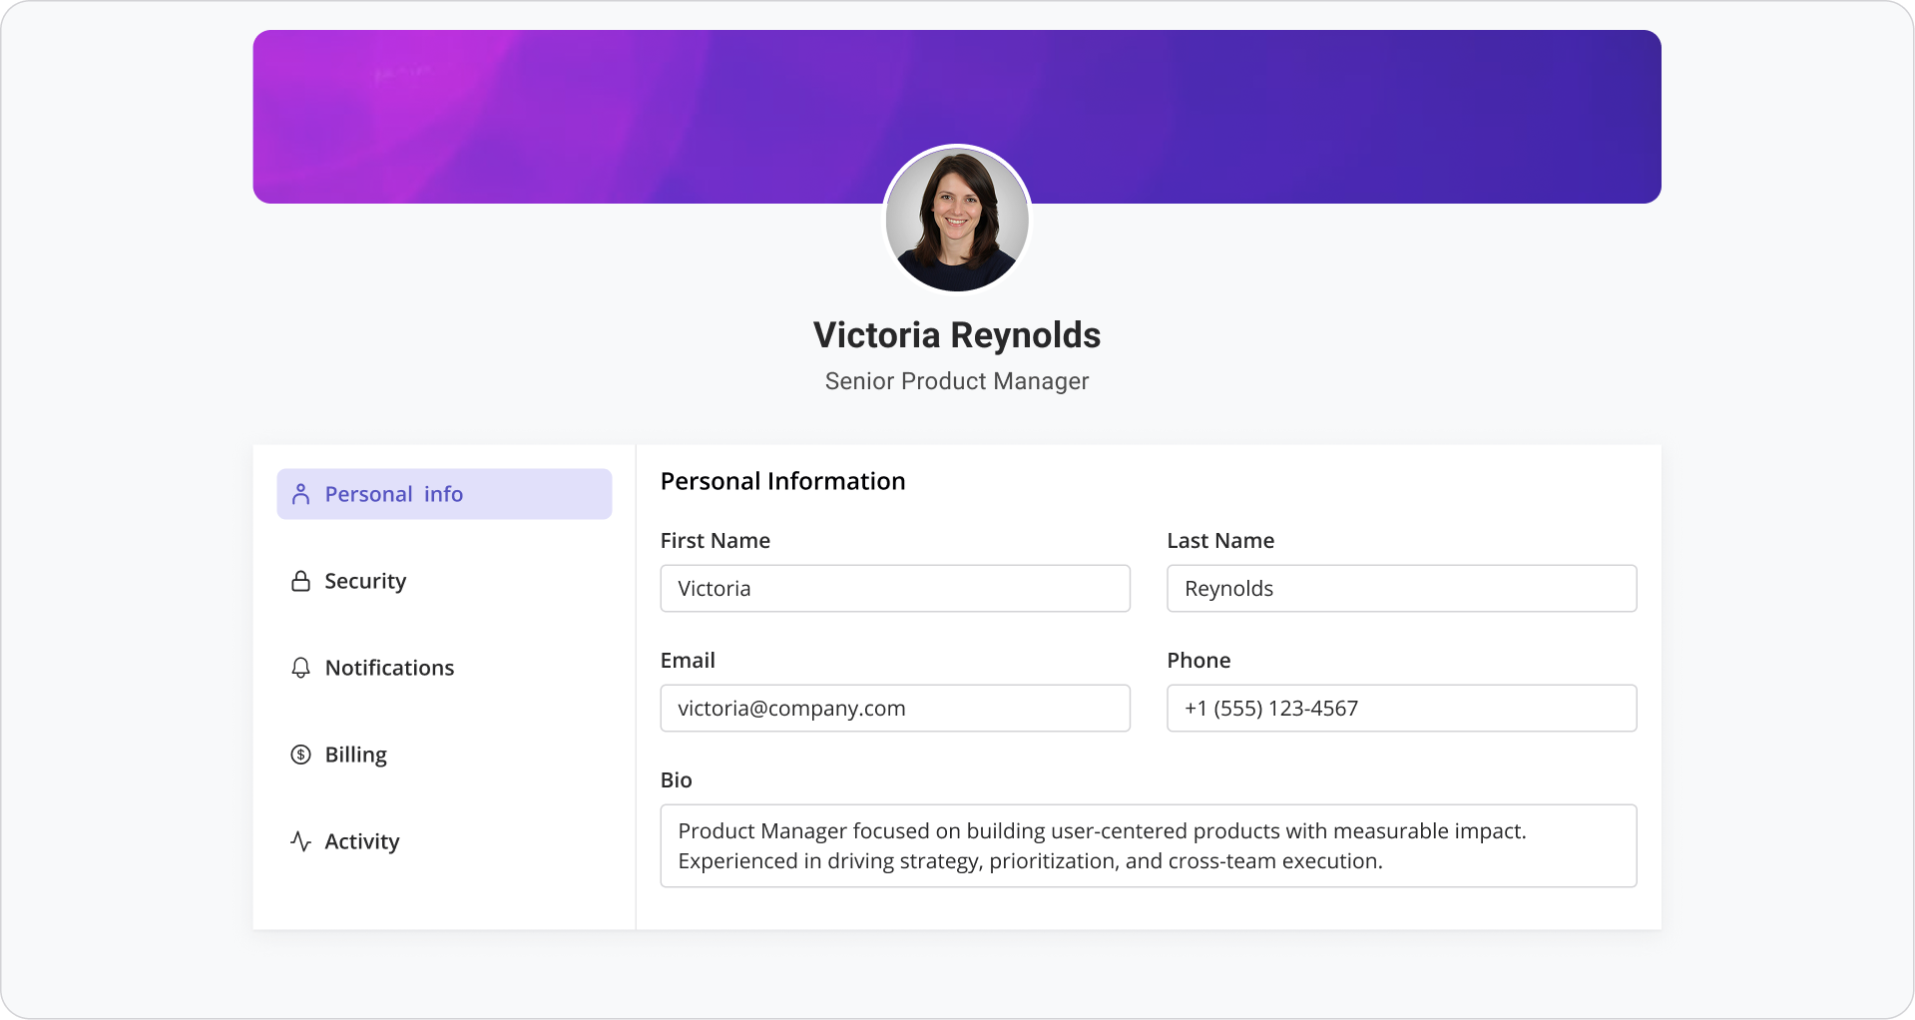Click the Victoria Reynolds name heading
This screenshot has height=1020, width=1915.
[956, 335]
